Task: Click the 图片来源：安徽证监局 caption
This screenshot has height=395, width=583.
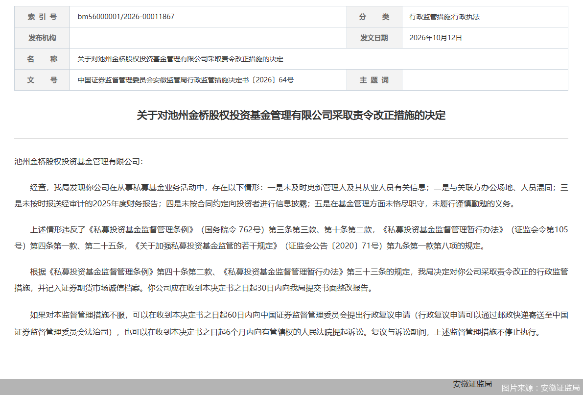Action: click(x=540, y=388)
